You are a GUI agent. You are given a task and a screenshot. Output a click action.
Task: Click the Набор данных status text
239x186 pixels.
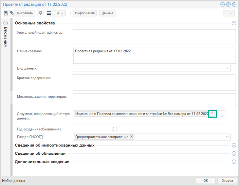(x=14, y=181)
